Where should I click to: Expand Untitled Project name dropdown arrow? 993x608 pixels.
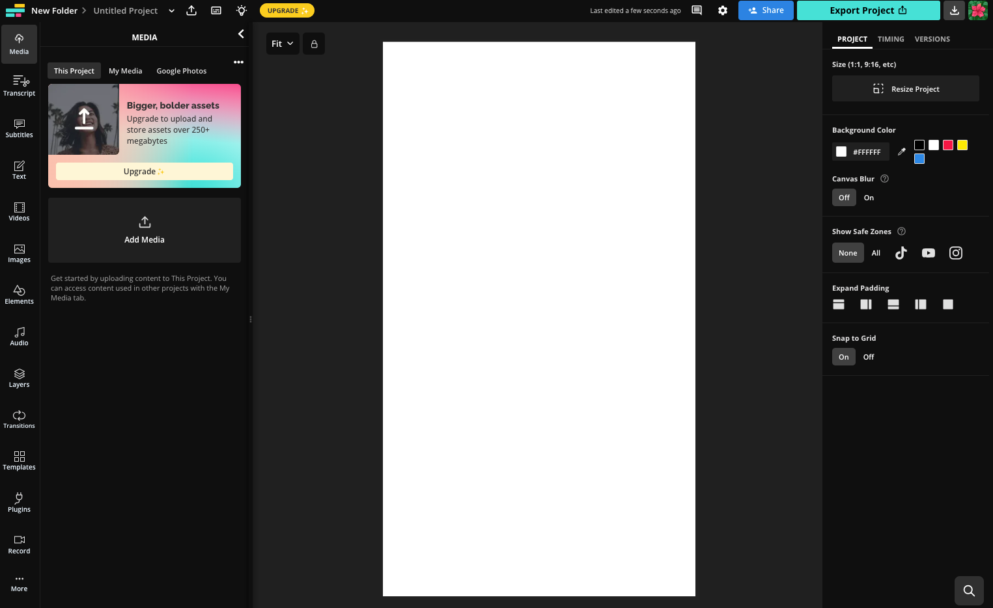(x=171, y=10)
